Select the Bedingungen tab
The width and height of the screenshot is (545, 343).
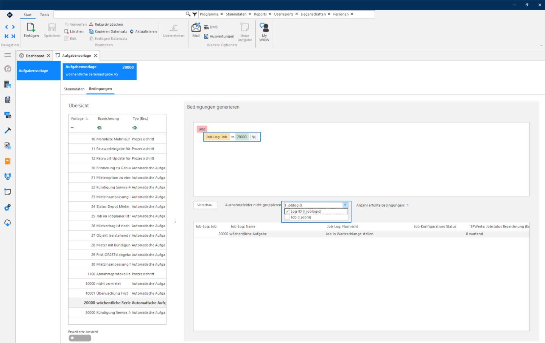[x=100, y=89]
